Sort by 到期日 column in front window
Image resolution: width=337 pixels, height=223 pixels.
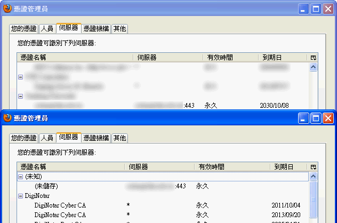[288, 167]
